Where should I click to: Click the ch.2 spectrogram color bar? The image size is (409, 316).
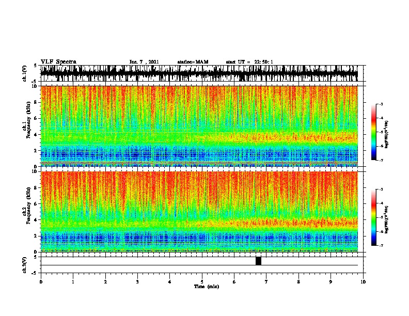pos(374,217)
